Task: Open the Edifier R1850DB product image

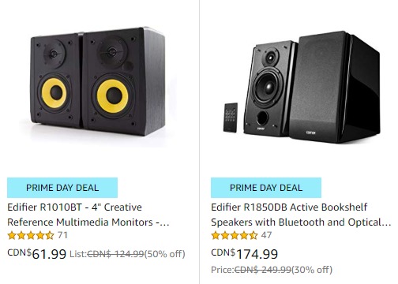Action: (302, 87)
